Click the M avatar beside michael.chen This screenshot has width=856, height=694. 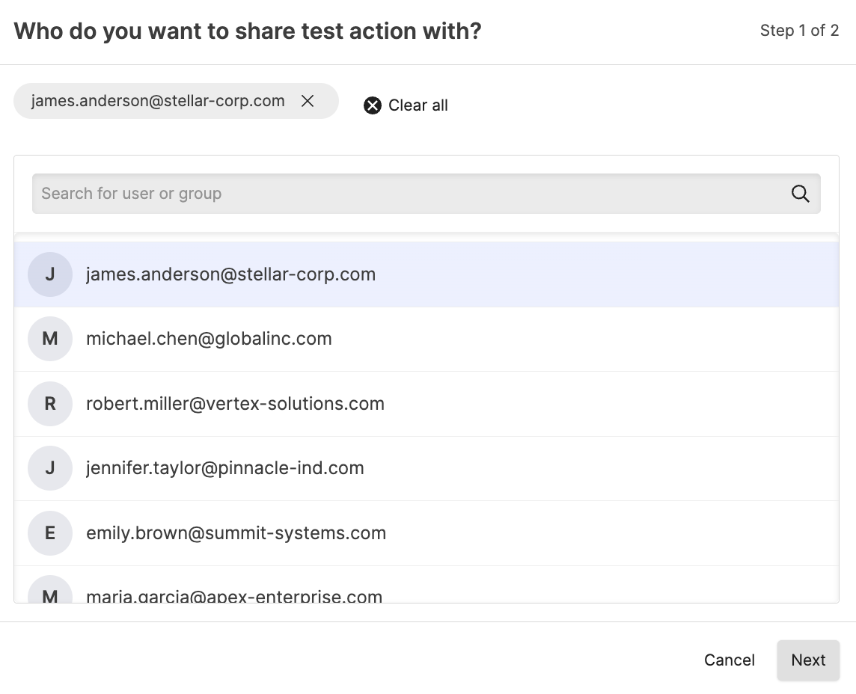[50, 339]
